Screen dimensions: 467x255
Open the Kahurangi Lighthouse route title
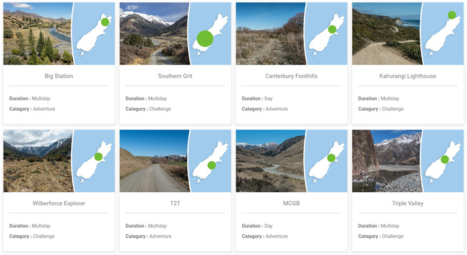pos(408,76)
